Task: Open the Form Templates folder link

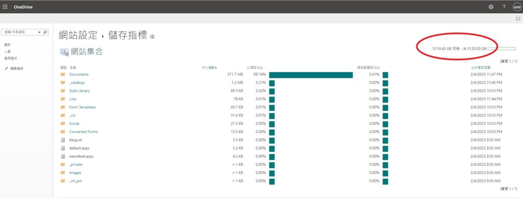Action: click(82, 107)
